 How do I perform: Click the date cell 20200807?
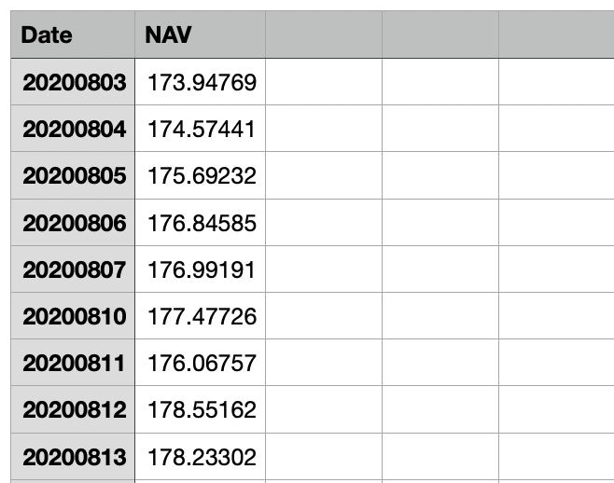[x=73, y=269]
